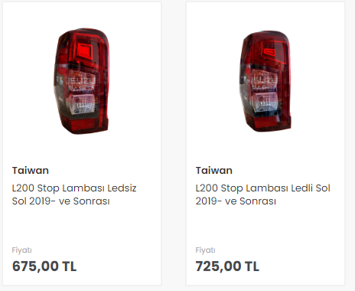The width and height of the screenshot is (355, 291).
Task: Select the 725,00 TL price
Action: click(227, 266)
